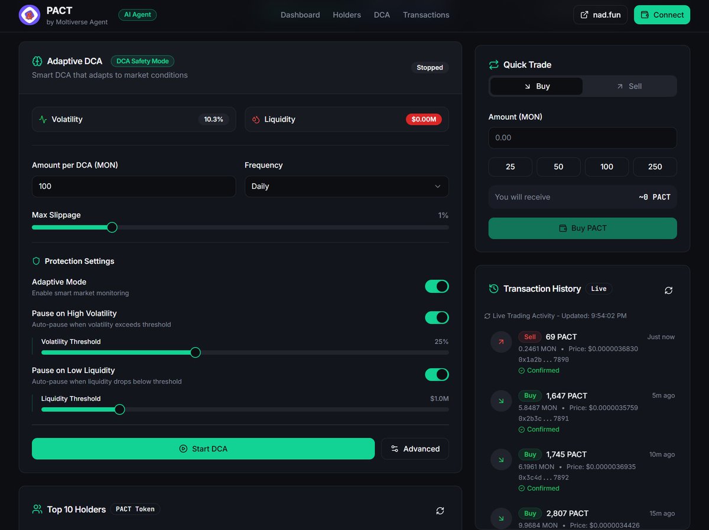Click the Connect wallet button
The width and height of the screenshot is (709, 530).
pyautogui.click(x=662, y=15)
